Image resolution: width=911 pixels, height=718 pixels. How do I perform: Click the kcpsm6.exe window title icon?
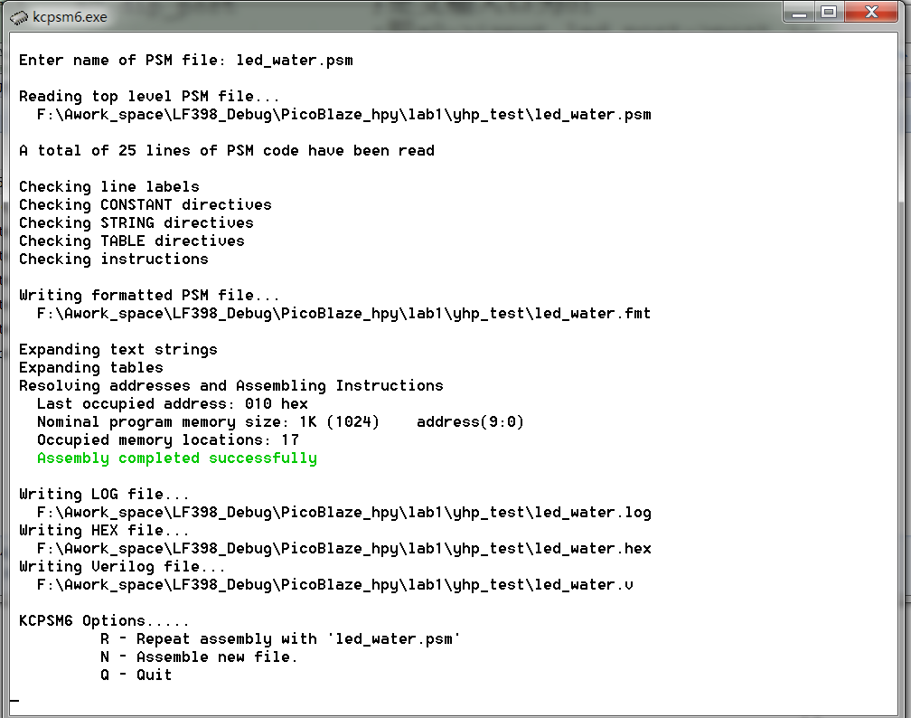pyautogui.click(x=19, y=17)
